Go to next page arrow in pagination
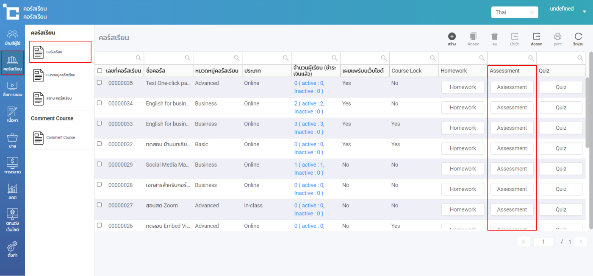Viewport: 593px width, 276px height. click(580, 242)
